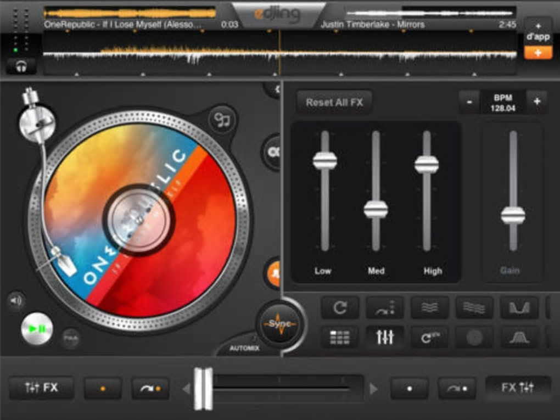Select the flanger waves effect icon
This screenshot has width=560, height=420.
click(430, 307)
